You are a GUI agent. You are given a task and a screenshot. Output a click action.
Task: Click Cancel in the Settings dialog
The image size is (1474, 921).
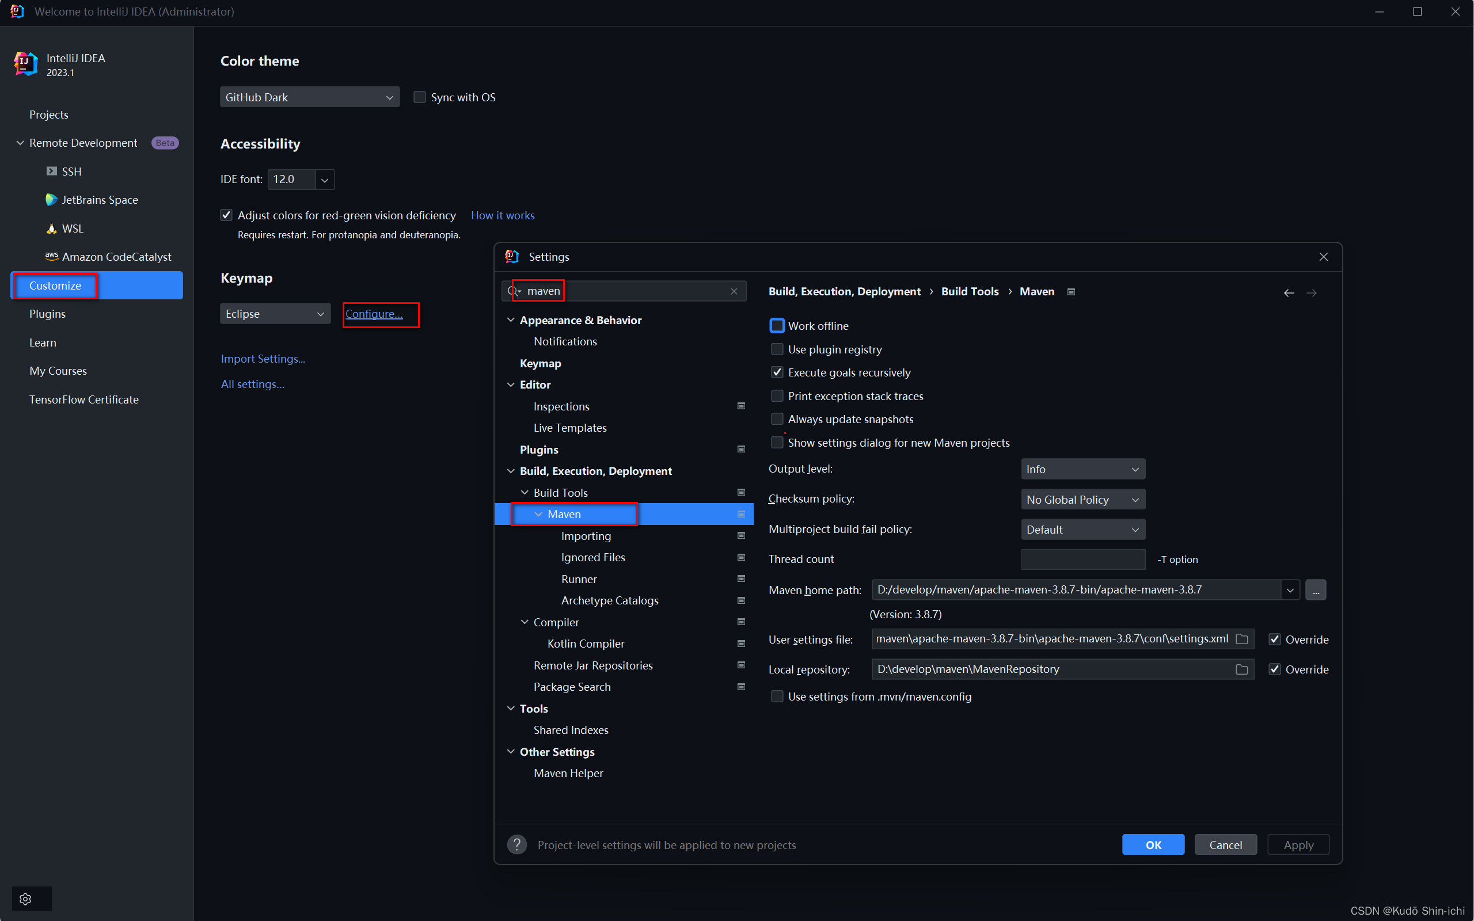[x=1225, y=844]
